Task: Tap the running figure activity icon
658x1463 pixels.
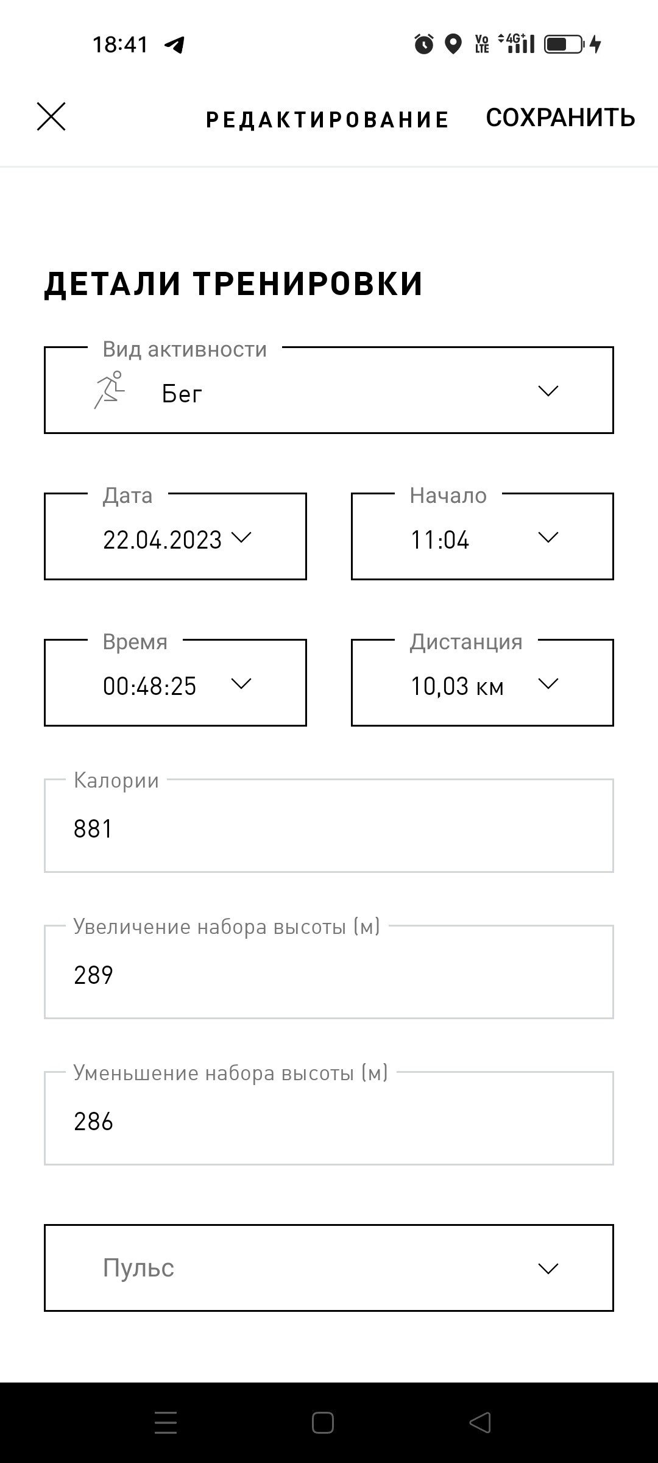Action: coord(109,390)
